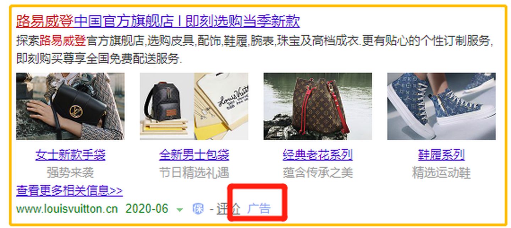Select the black handbag thumbnail
The image size is (511, 228).
coord(70,106)
